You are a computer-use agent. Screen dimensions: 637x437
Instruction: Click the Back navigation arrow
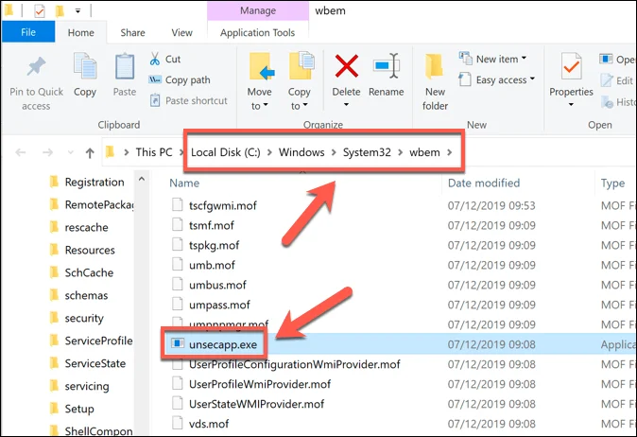(20, 152)
